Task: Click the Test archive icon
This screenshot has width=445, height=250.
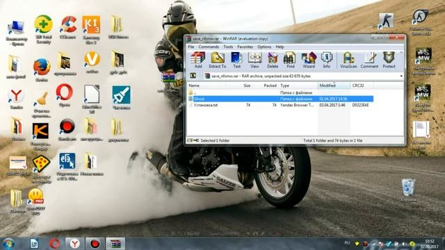Action: coord(236,60)
